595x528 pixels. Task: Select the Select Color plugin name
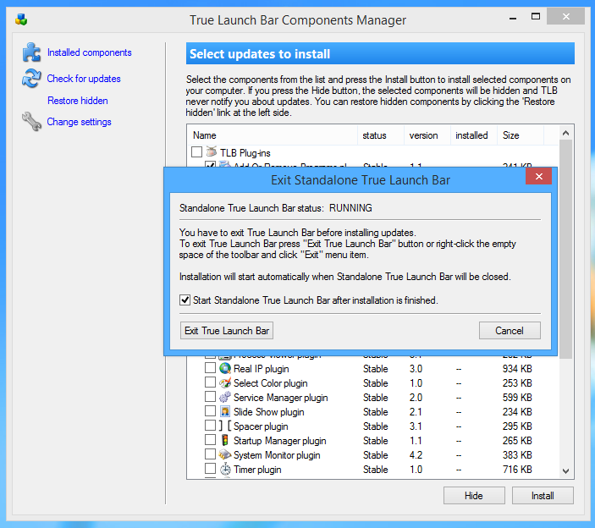point(271,383)
